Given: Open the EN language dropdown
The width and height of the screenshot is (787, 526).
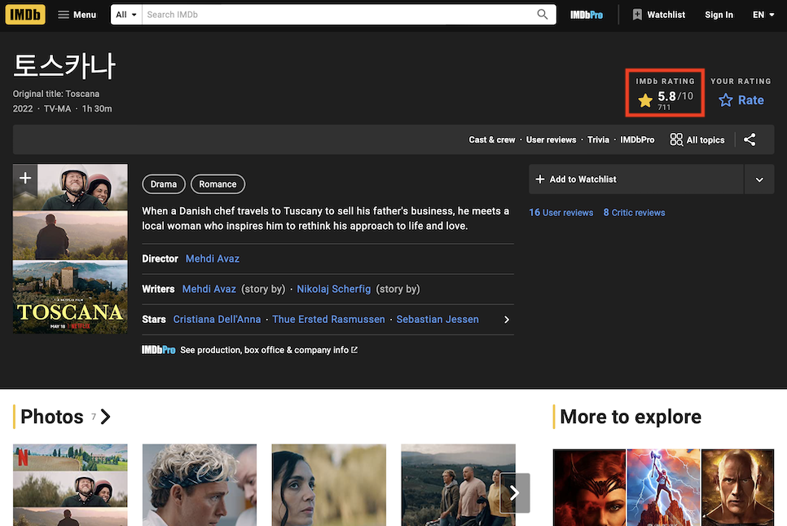Looking at the screenshot, I should coord(763,15).
